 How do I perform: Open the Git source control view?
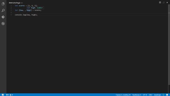click(3, 17)
